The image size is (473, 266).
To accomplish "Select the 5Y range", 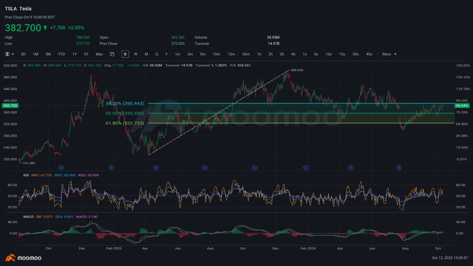I will (86, 54).
